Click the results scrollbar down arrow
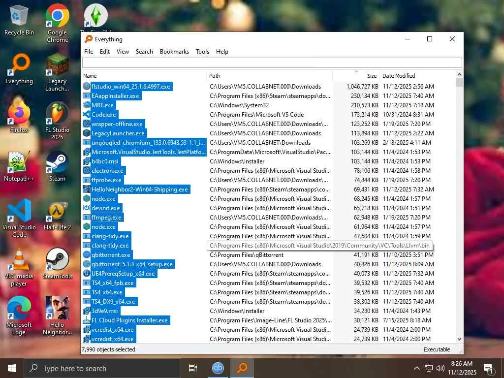The image size is (504, 378). pyautogui.click(x=459, y=339)
